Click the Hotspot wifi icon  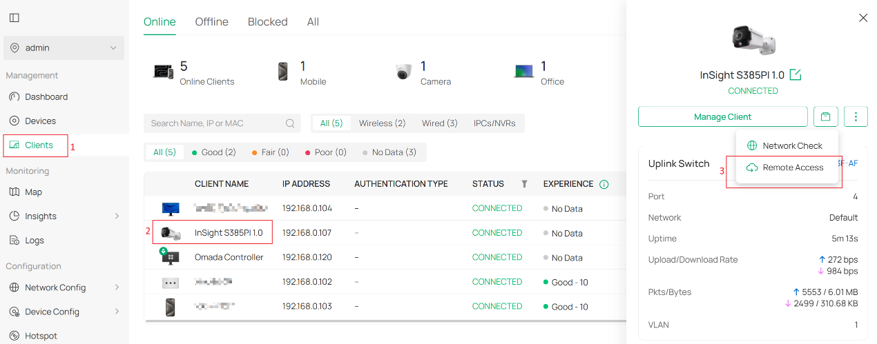14,336
